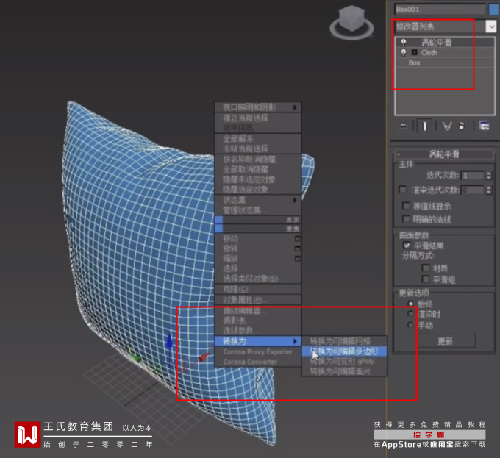Choose 转换为可编辑多边形
The height and width of the screenshot is (458, 500).
tap(344, 351)
